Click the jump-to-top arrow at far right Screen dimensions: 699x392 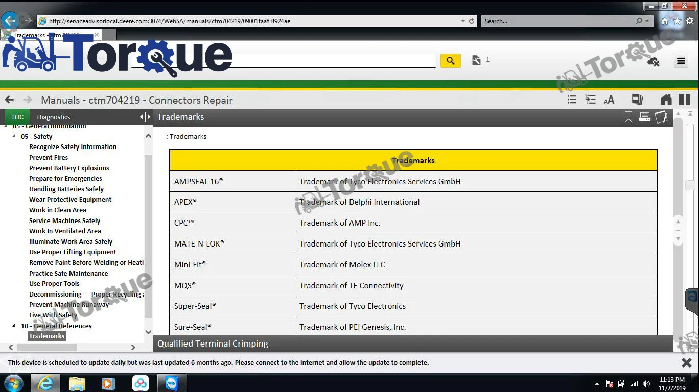click(x=690, y=113)
